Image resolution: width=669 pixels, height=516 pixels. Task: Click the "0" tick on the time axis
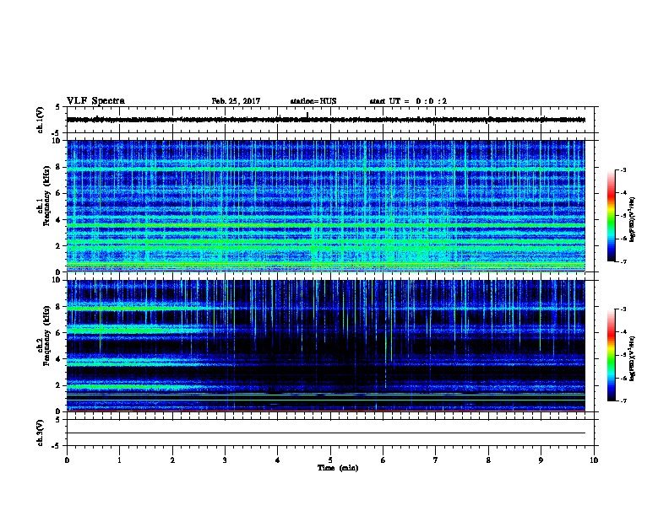click(x=67, y=460)
